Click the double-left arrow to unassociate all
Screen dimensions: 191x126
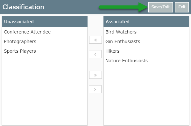point(95,40)
